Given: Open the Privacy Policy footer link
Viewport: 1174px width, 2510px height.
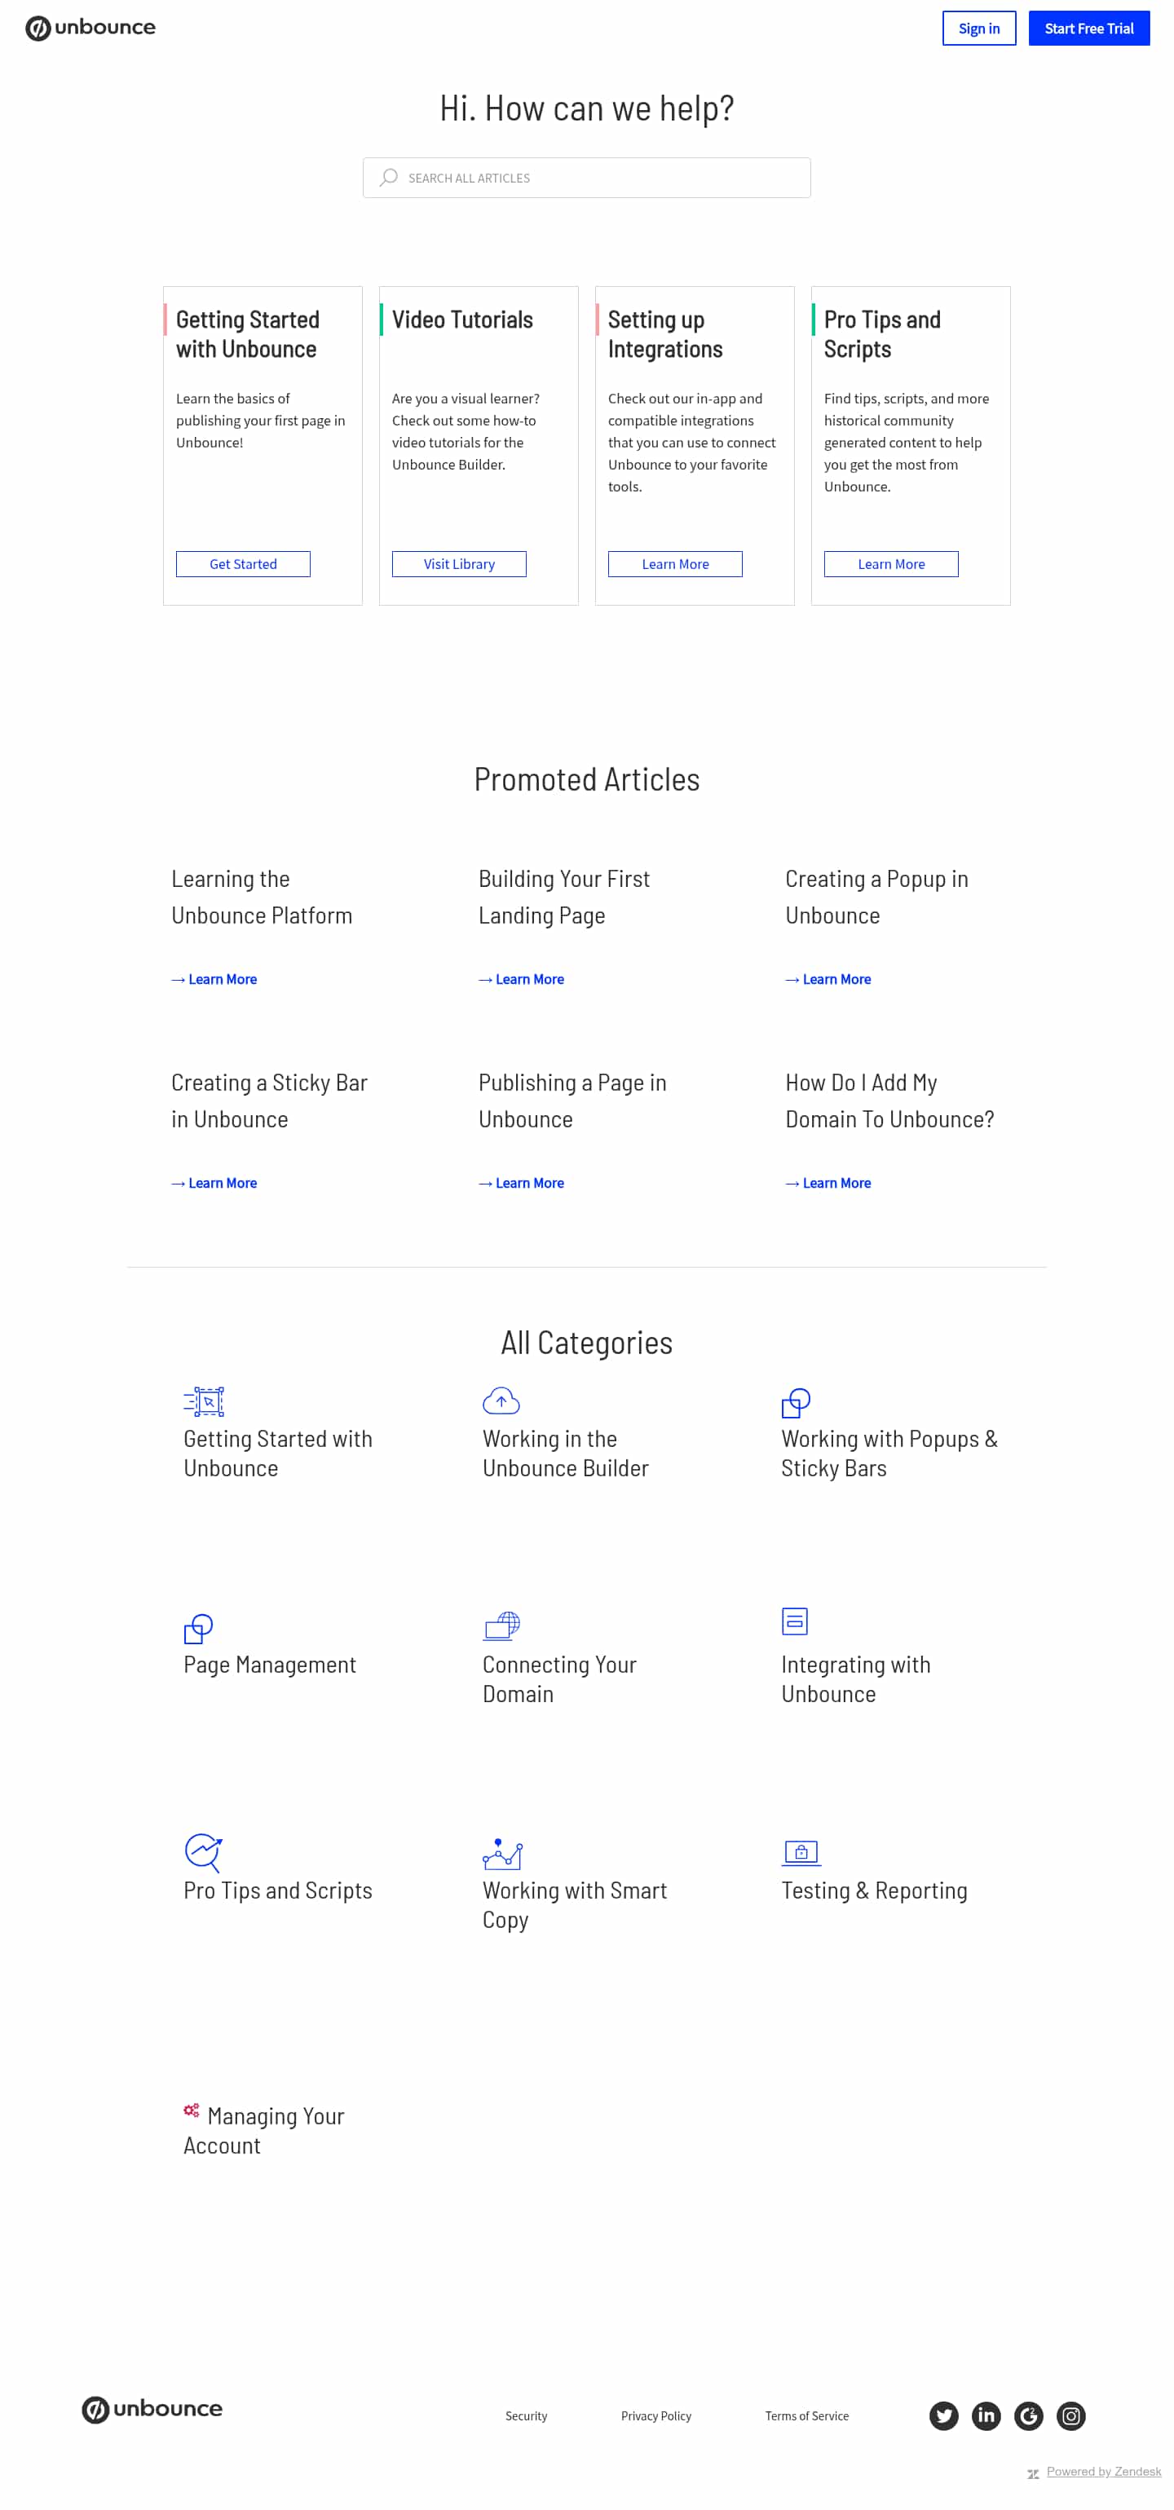Looking at the screenshot, I should pos(655,2415).
